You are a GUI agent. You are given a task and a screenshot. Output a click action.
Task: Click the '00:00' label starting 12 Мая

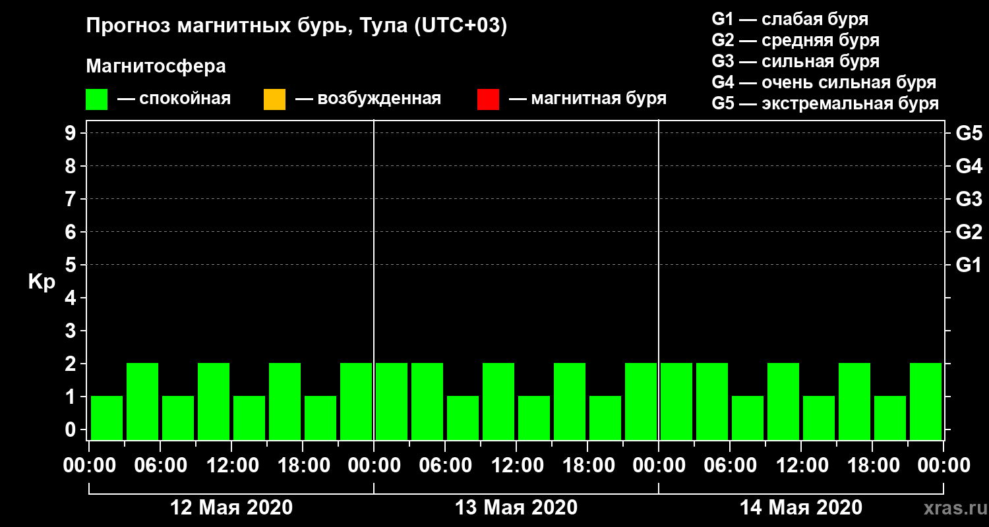coord(89,466)
